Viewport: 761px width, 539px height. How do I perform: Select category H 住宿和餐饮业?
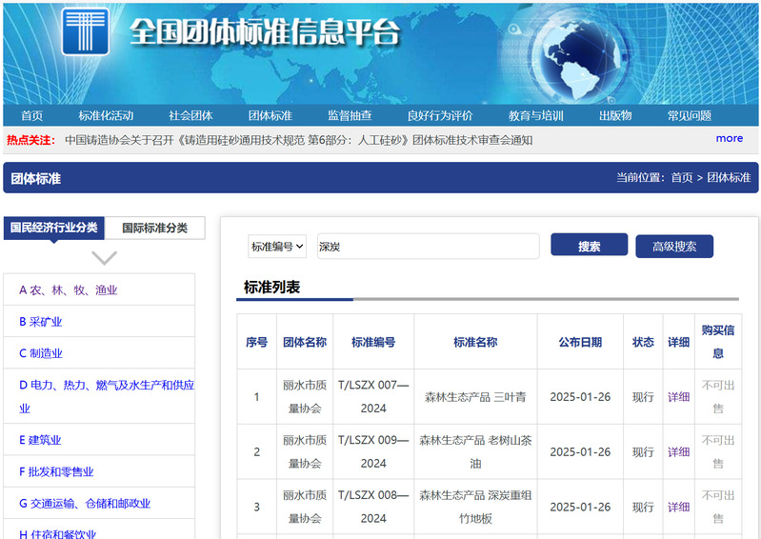coord(57,533)
